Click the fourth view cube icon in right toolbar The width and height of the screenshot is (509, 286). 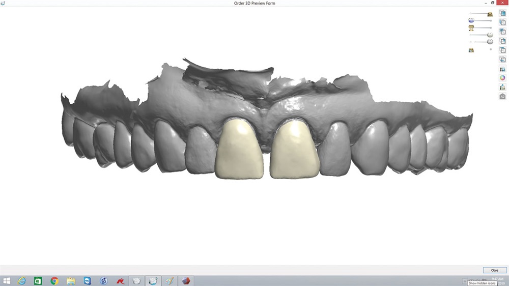[x=502, y=41]
